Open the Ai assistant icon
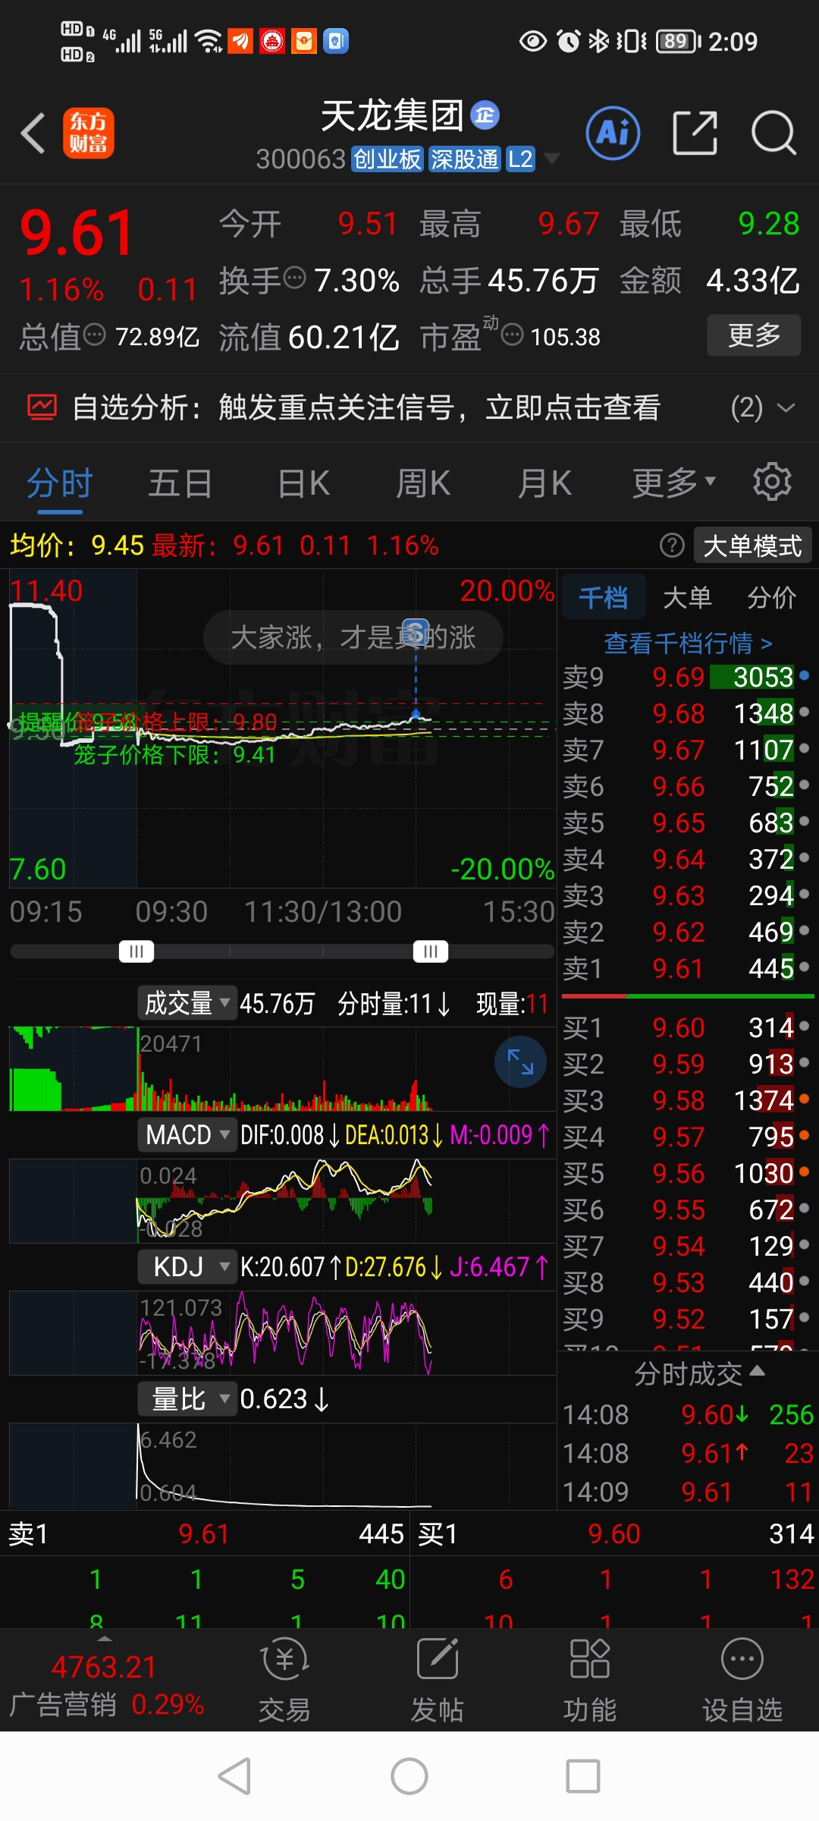The image size is (819, 1821). (613, 133)
